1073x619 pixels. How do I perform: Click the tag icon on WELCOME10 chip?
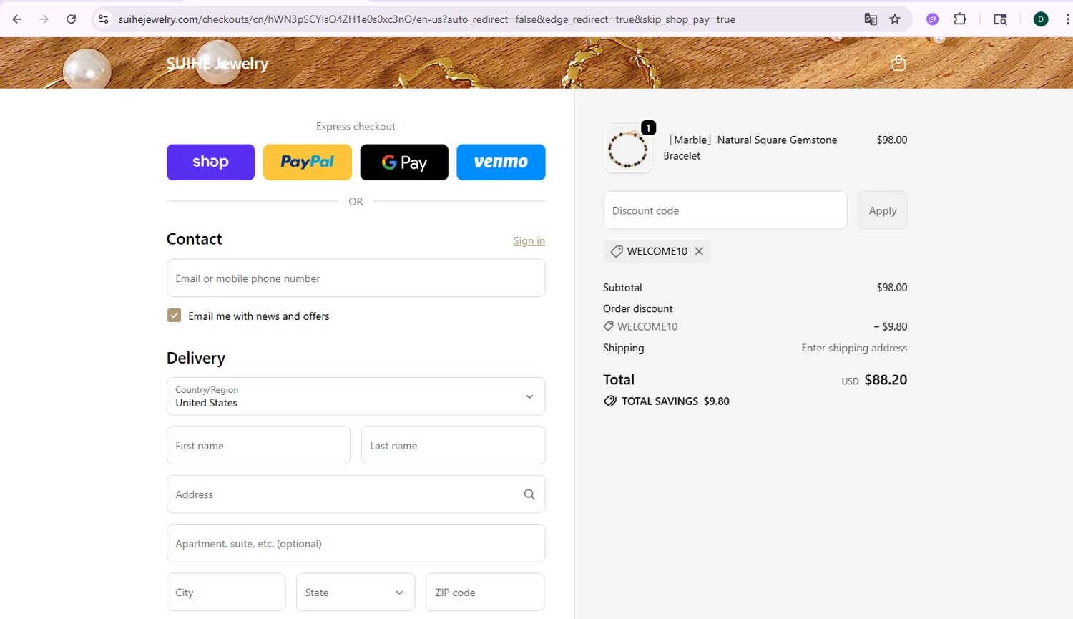coord(617,251)
